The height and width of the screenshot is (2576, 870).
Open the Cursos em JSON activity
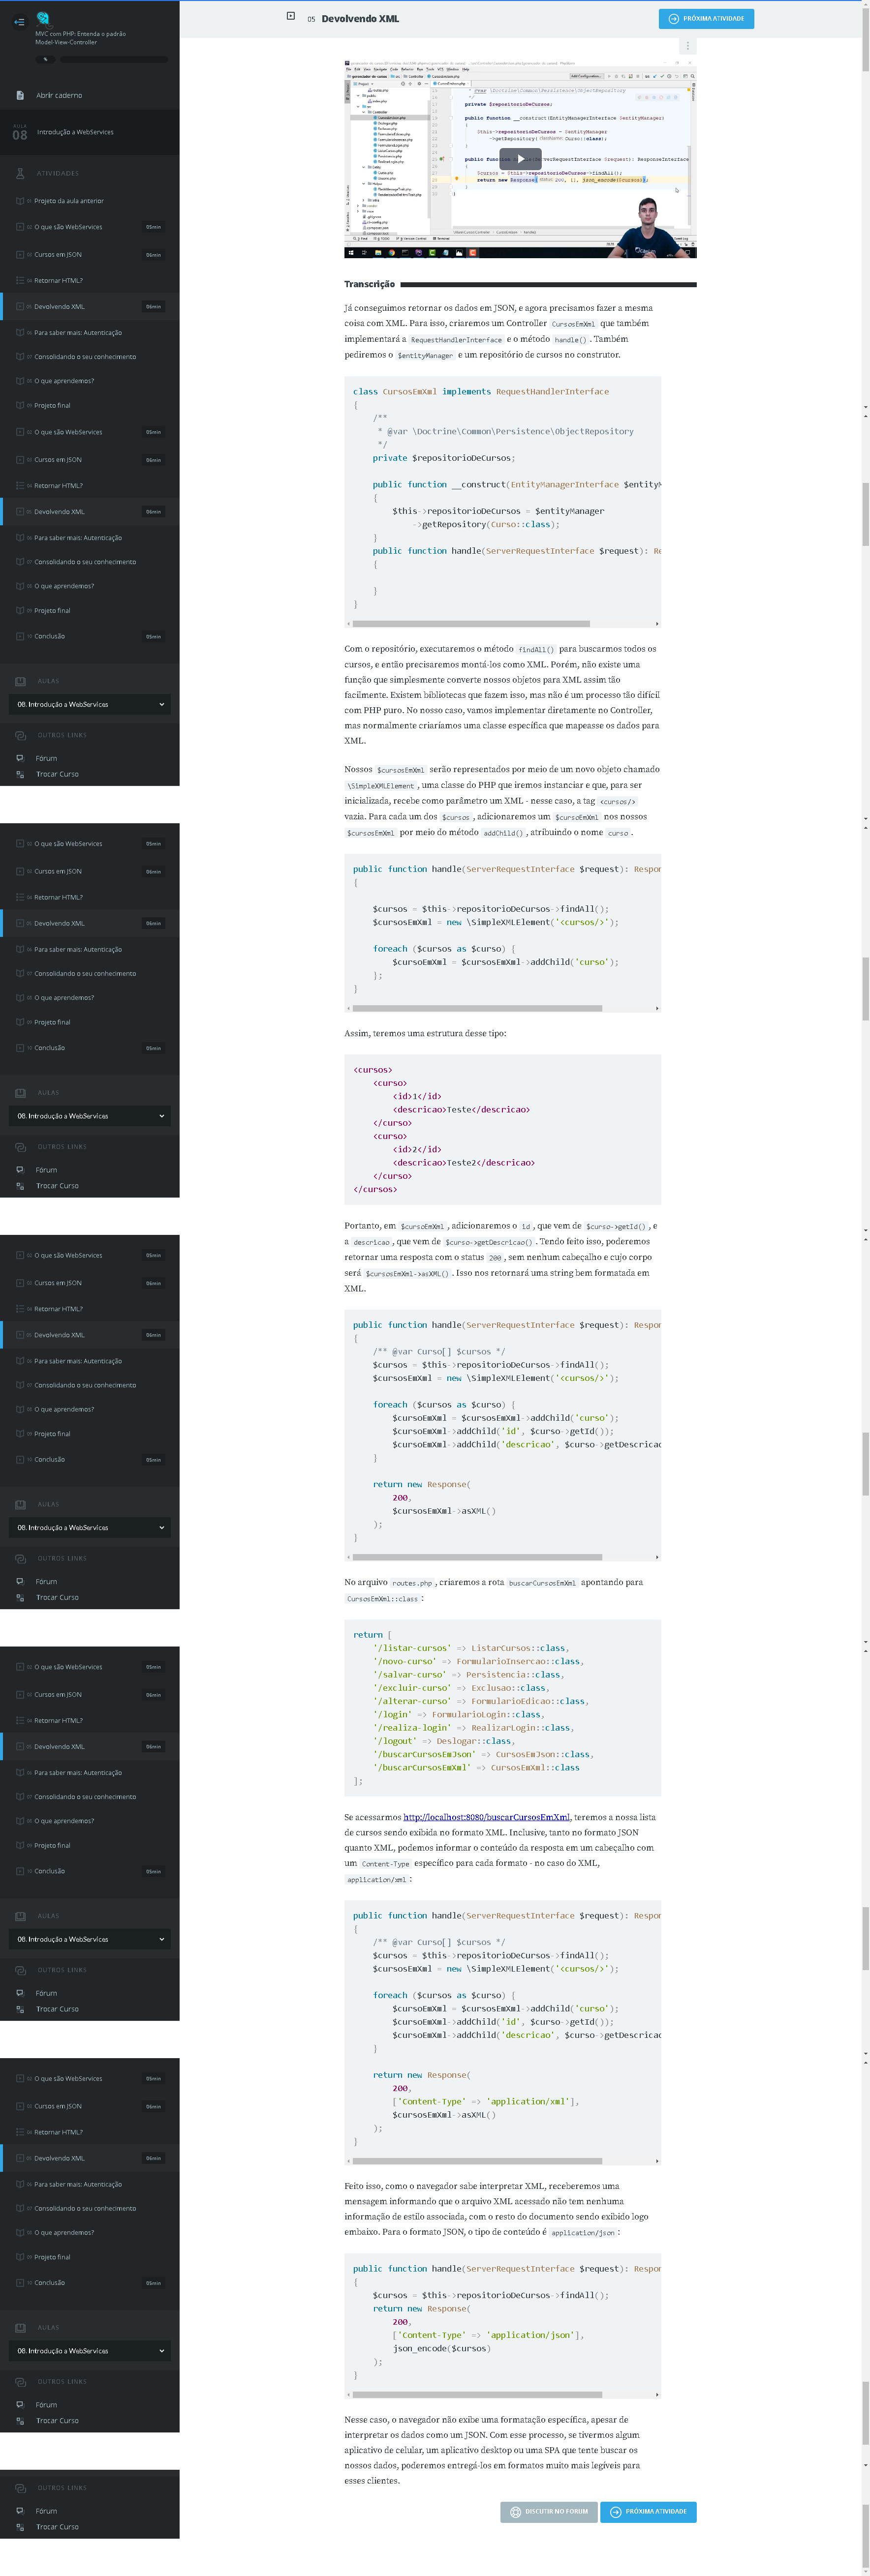point(58,255)
